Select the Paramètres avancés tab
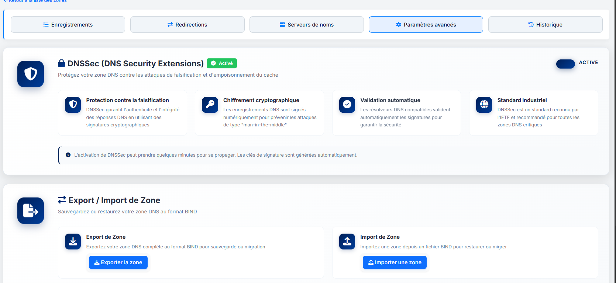The width and height of the screenshot is (616, 283). (x=426, y=25)
